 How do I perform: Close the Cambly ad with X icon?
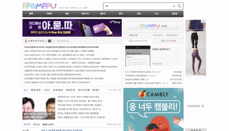(182, 89)
